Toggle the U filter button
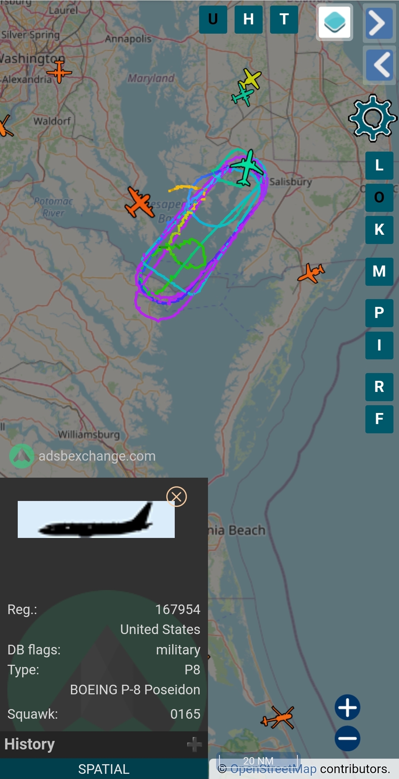Viewport: 399px width, 779px height. [213, 19]
